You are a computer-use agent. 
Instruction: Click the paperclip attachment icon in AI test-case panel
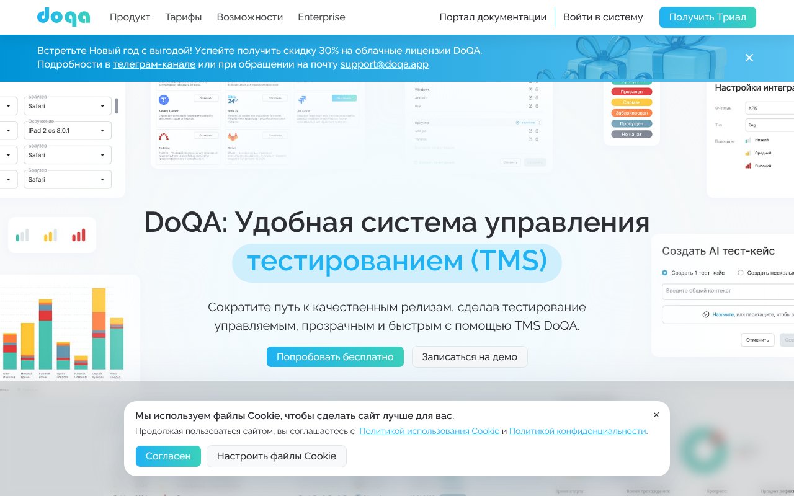click(706, 314)
